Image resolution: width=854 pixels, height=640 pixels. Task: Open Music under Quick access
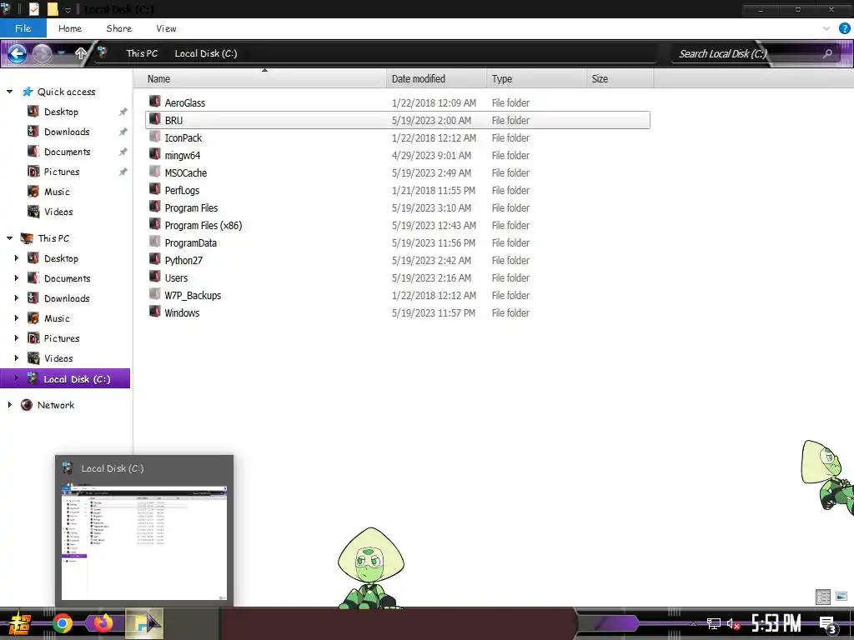57,192
